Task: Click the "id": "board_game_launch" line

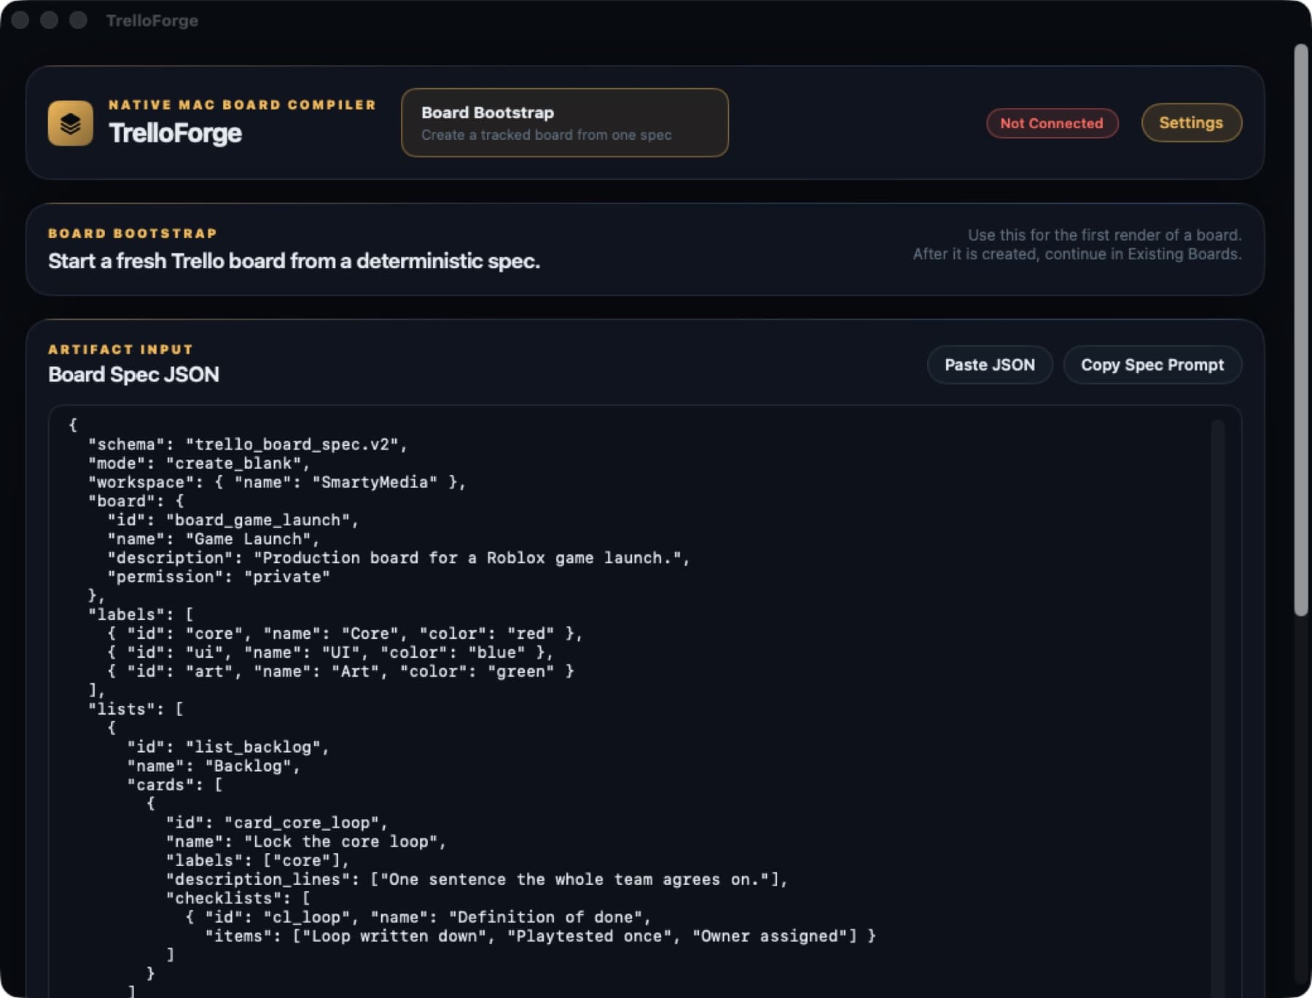Action: 233,520
